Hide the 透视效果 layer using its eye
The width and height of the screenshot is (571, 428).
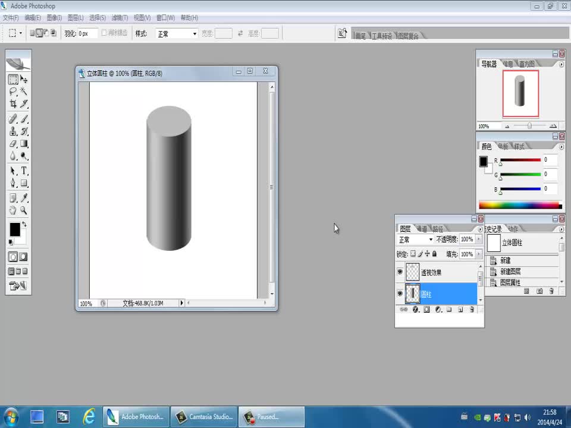click(400, 272)
